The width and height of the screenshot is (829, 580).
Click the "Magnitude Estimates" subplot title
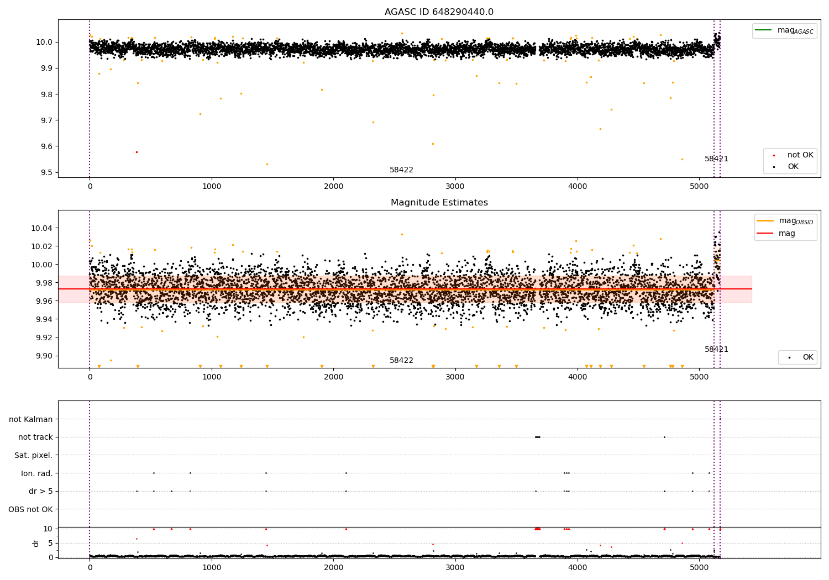pos(439,203)
